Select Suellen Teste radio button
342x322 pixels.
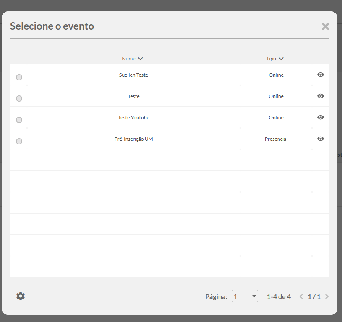click(x=19, y=77)
